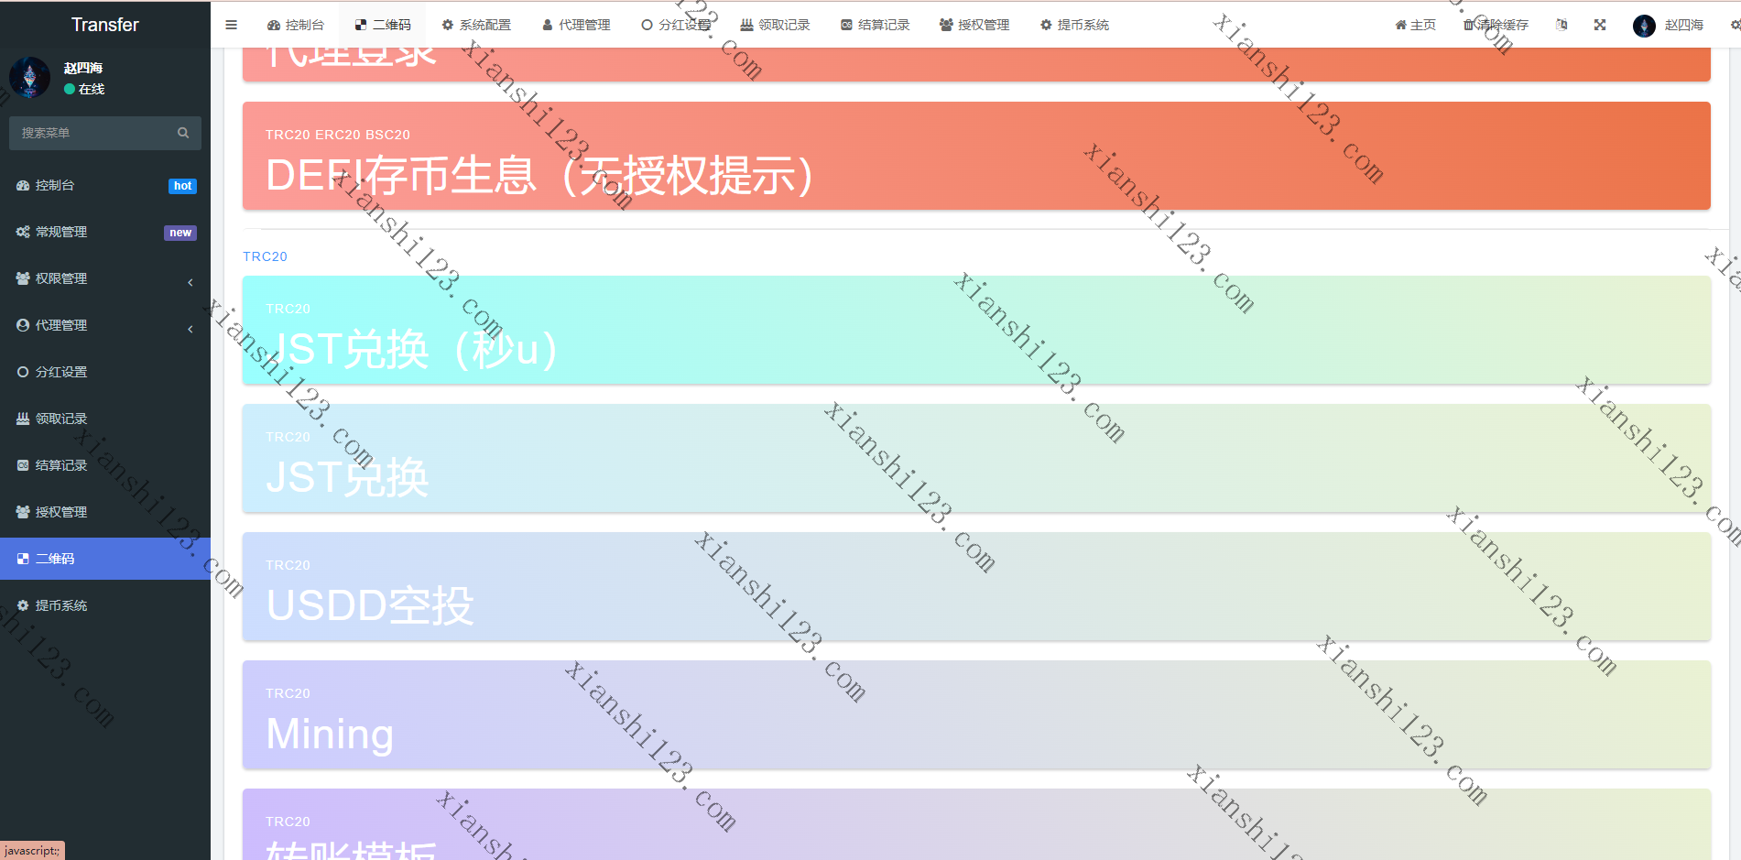Screen dimensions: 1741x860
Task: Click the search magnifier icon in sidebar
Action: [183, 133]
